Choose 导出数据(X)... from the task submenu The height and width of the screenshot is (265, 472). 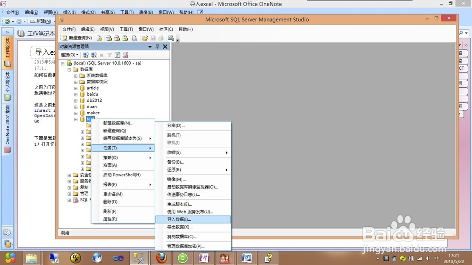(x=193, y=227)
